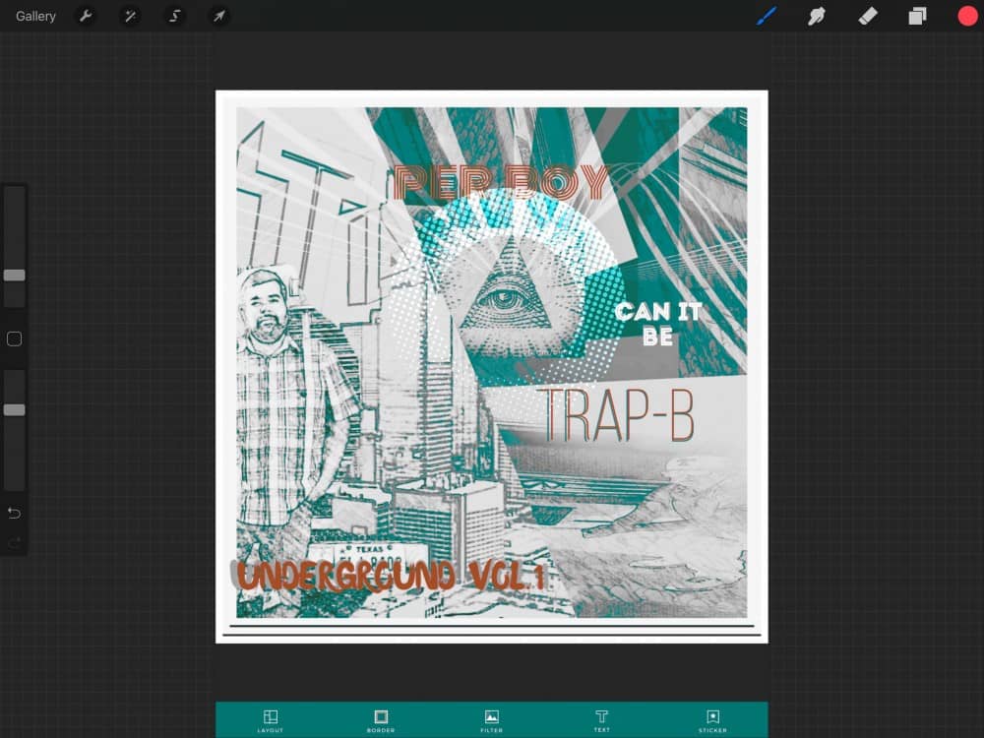Open the Border tab

tap(381, 720)
